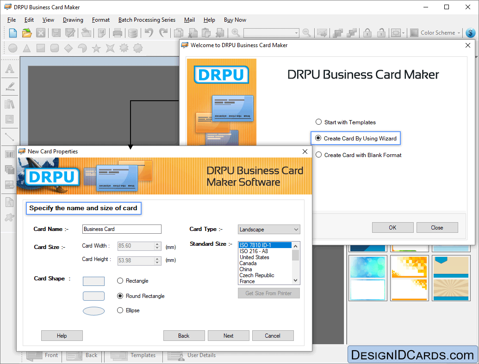Click the Copy pages toolbar icon

(178, 33)
